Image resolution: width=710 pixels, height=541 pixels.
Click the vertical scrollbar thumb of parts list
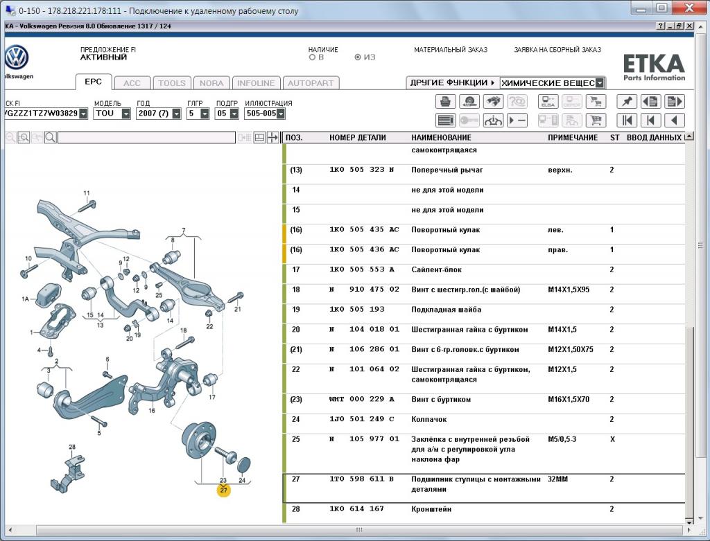coord(689,422)
